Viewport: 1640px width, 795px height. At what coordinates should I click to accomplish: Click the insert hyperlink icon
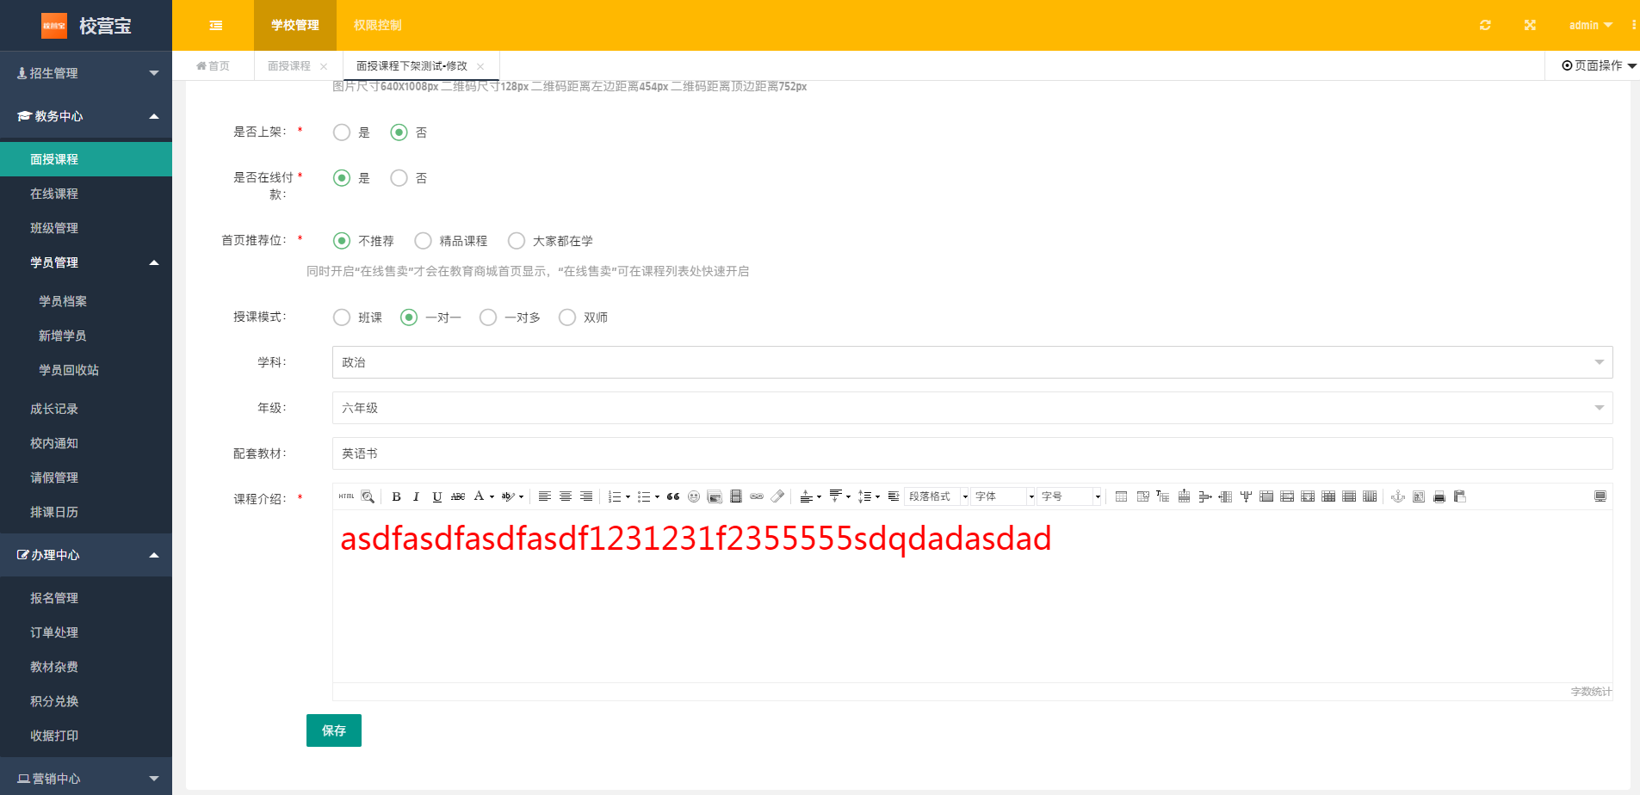point(757,496)
